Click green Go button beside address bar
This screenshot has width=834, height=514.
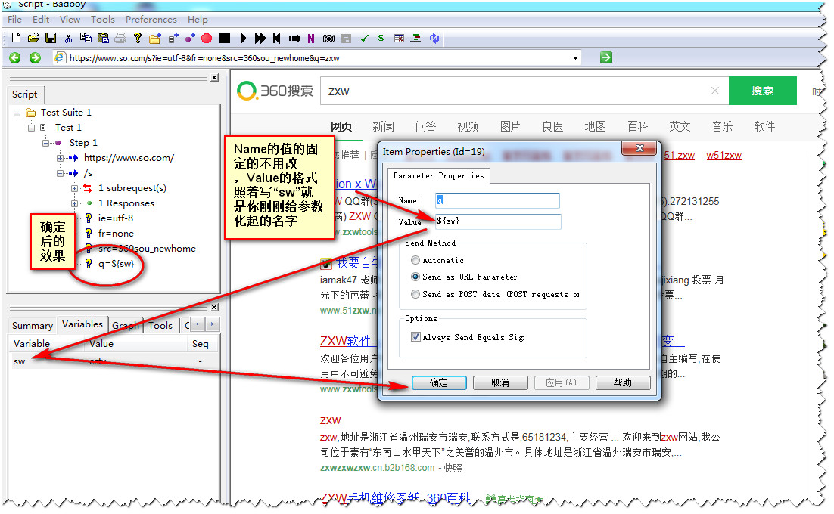tap(605, 57)
